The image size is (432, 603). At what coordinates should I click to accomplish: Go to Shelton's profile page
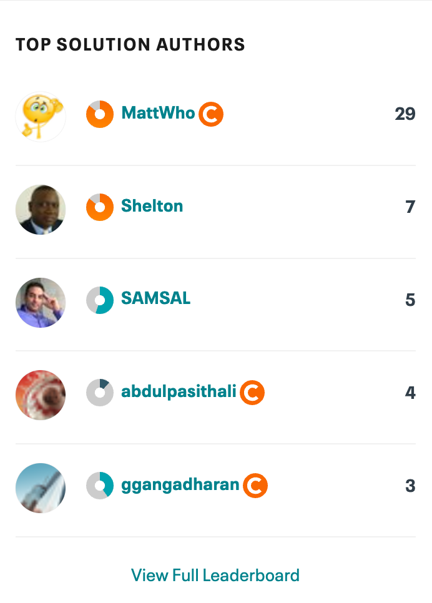(x=152, y=206)
